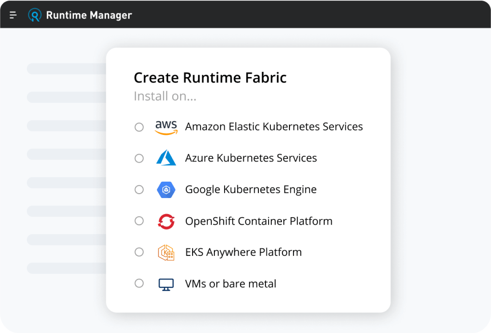Click the VMs or bare metal monitor icon
491x333 pixels.
[x=166, y=285]
